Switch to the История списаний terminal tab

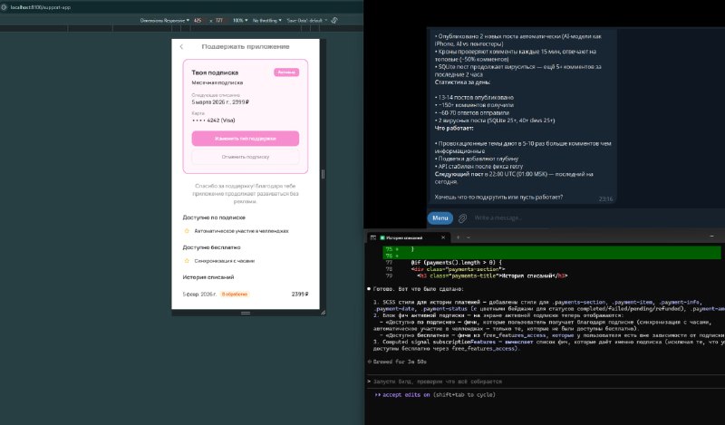(x=404, y=237)
